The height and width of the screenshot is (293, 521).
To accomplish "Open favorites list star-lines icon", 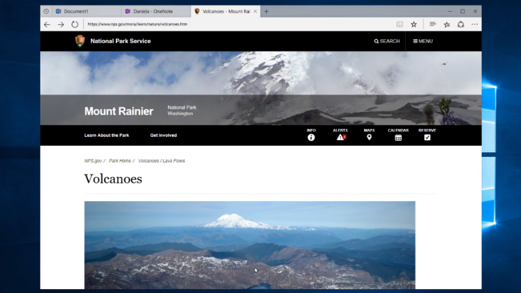I will tap(447, 24).
